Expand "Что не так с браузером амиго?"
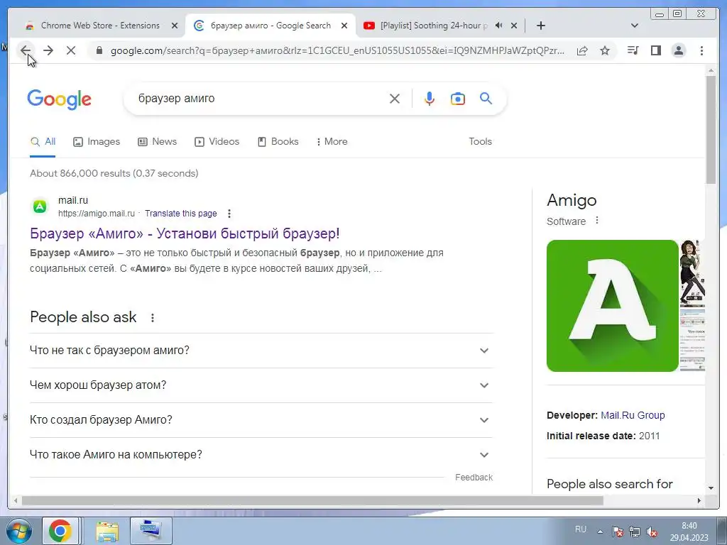Screen dimensions: 727x545 (261, 351)
